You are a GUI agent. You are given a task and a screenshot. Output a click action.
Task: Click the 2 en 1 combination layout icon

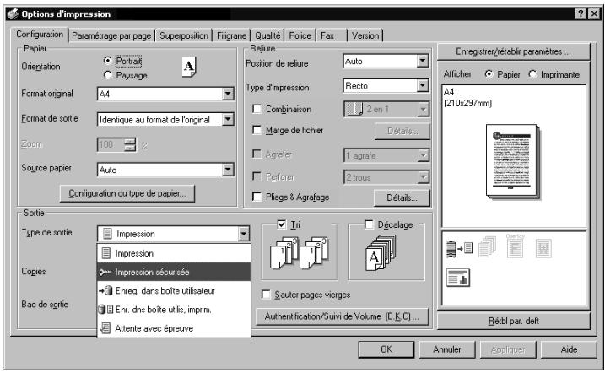[354, 109]
